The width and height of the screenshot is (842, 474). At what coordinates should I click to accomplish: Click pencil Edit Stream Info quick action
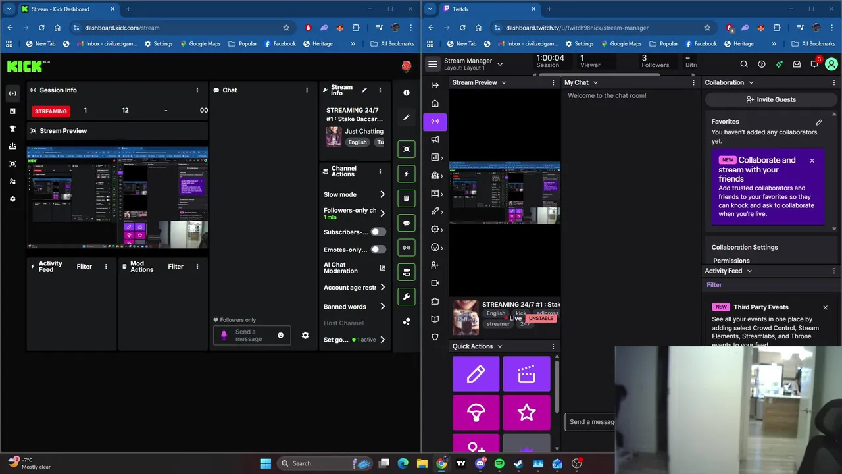point(476,374)
